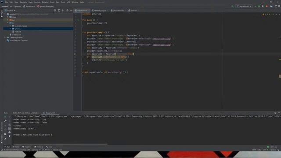Viewport: 281px width, 158px height.
Task: Select Scratches and Consoles
Action: click(17, 40)
